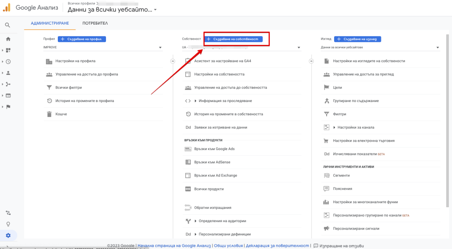This screenshot has width=452, height=249.
Task: Open Заявки за изтриване на данни
Action: 221,128
